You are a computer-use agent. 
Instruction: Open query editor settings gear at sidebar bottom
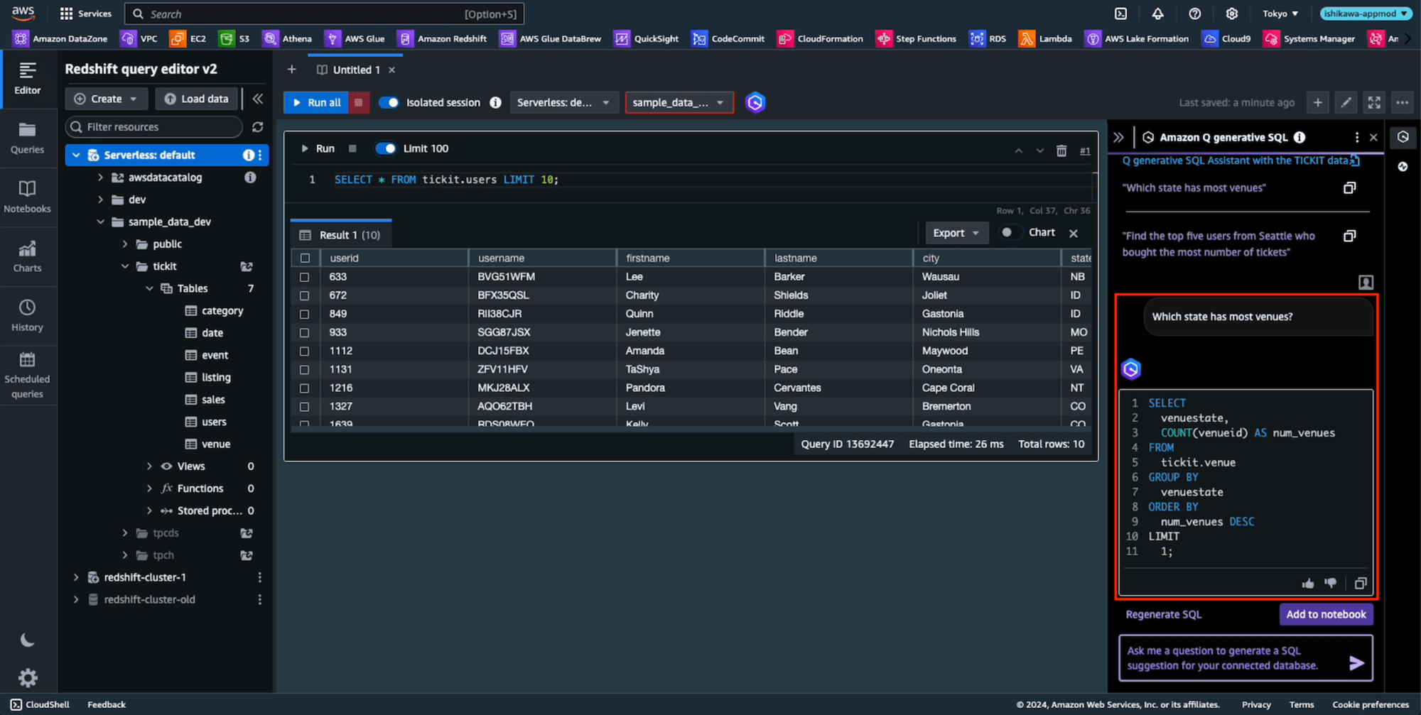click(x=28, y=678)
